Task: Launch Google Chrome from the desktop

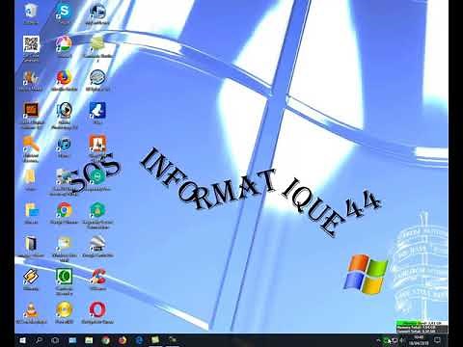Action: click(65, 210)
